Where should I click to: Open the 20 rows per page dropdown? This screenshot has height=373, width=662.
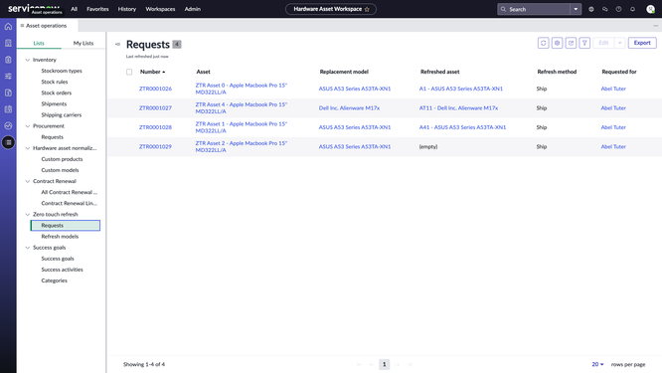click(x=597, y=364)
